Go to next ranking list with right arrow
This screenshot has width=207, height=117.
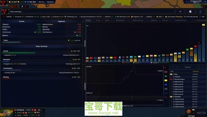coord(202,67)
